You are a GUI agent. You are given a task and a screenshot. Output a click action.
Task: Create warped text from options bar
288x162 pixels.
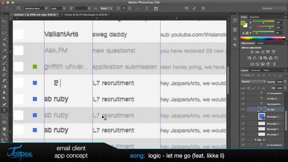point(147,9)
